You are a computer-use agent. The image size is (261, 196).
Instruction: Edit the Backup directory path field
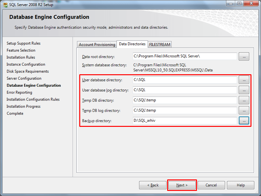pos(185,120)
